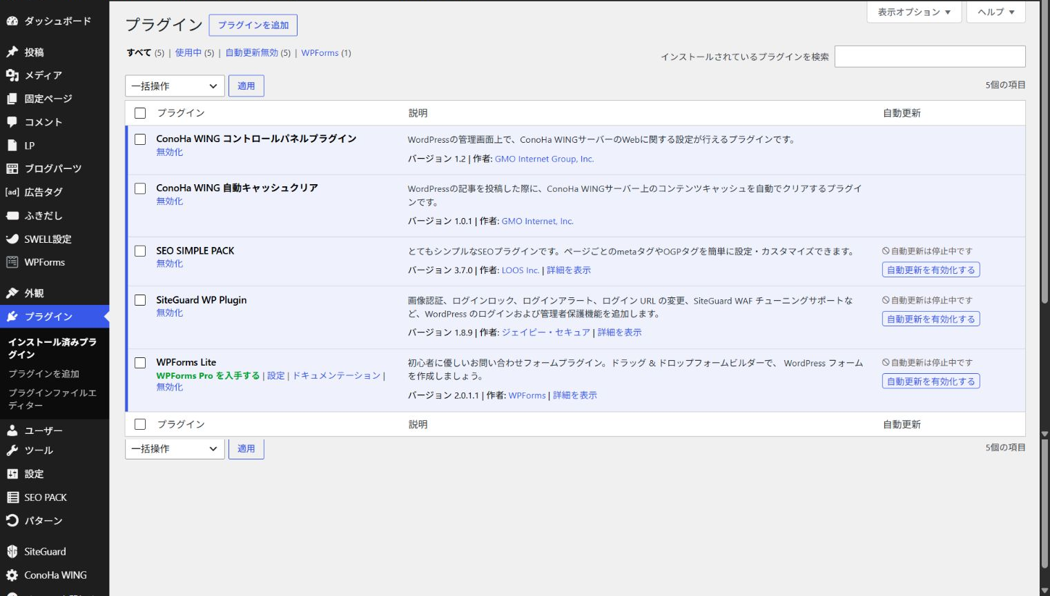Check the ConoHa WING コントロールパネルプラグイン checkbox
Screen dimensions: 1050x596
pyautogui.click(x=140, y=139)
